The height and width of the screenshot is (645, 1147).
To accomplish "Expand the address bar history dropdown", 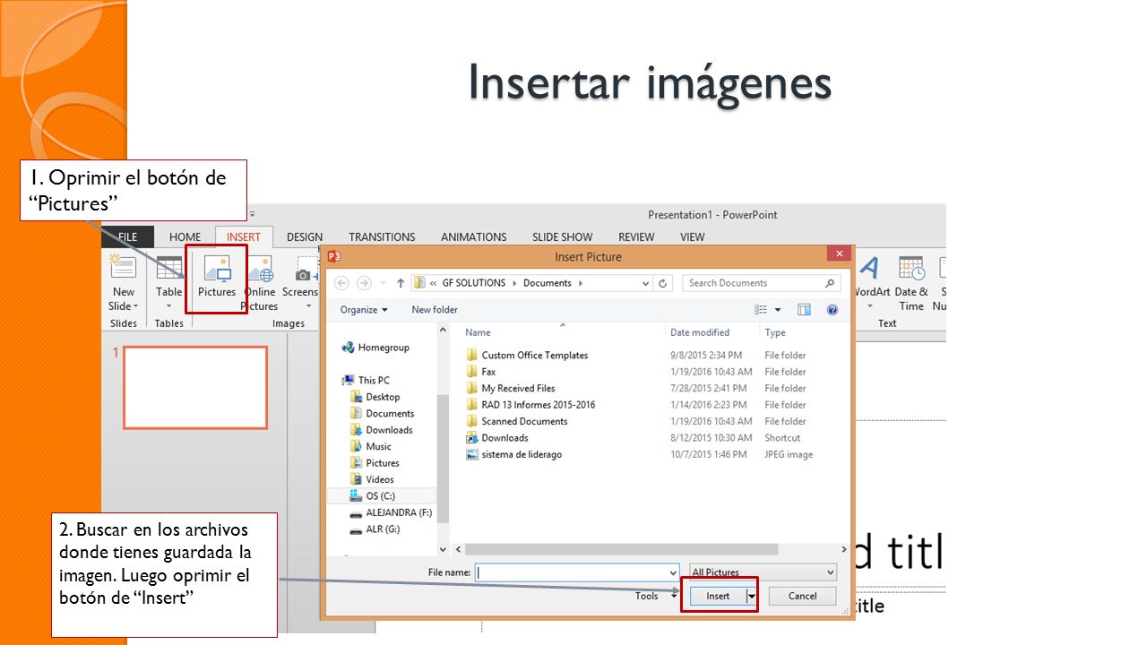I will [646, 283].
